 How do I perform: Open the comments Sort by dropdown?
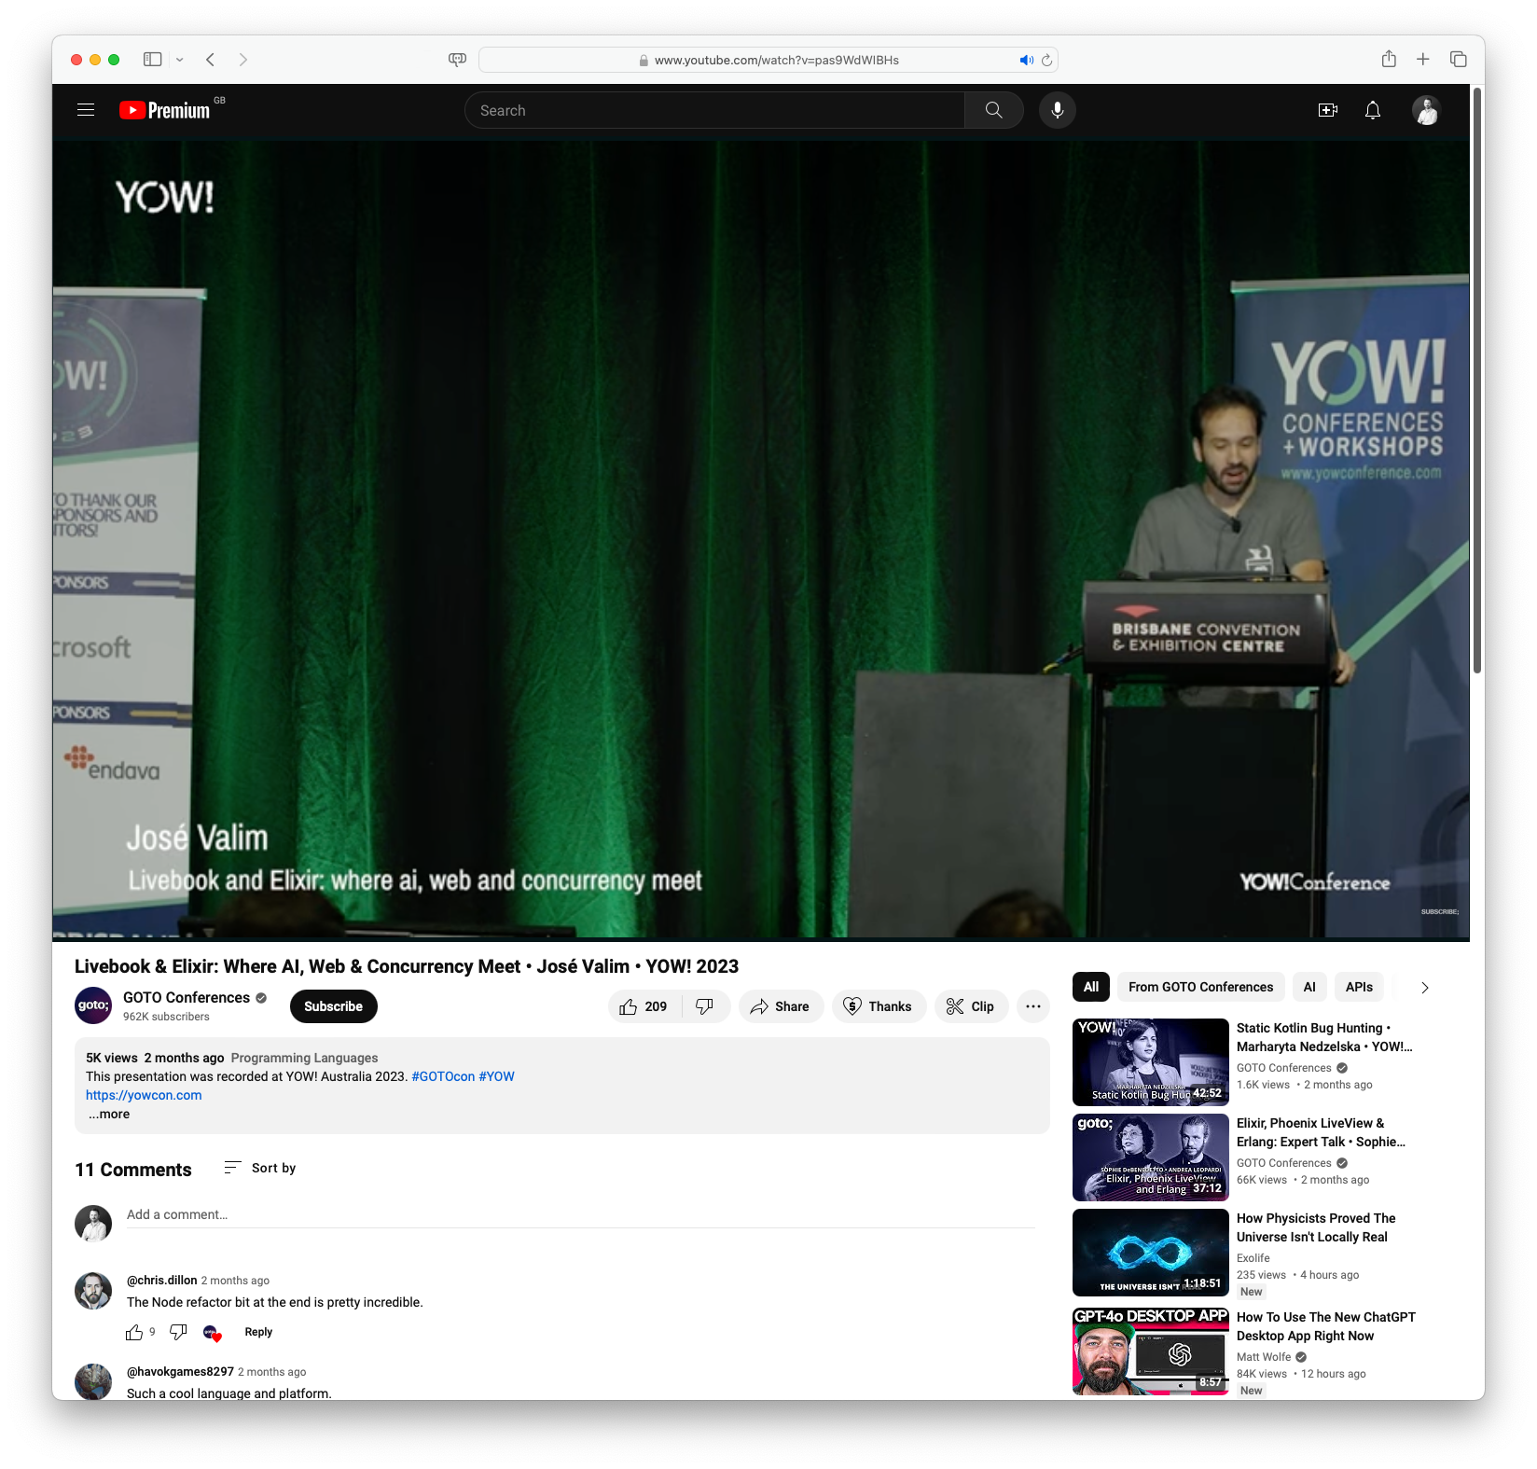tap(260, 1168)
